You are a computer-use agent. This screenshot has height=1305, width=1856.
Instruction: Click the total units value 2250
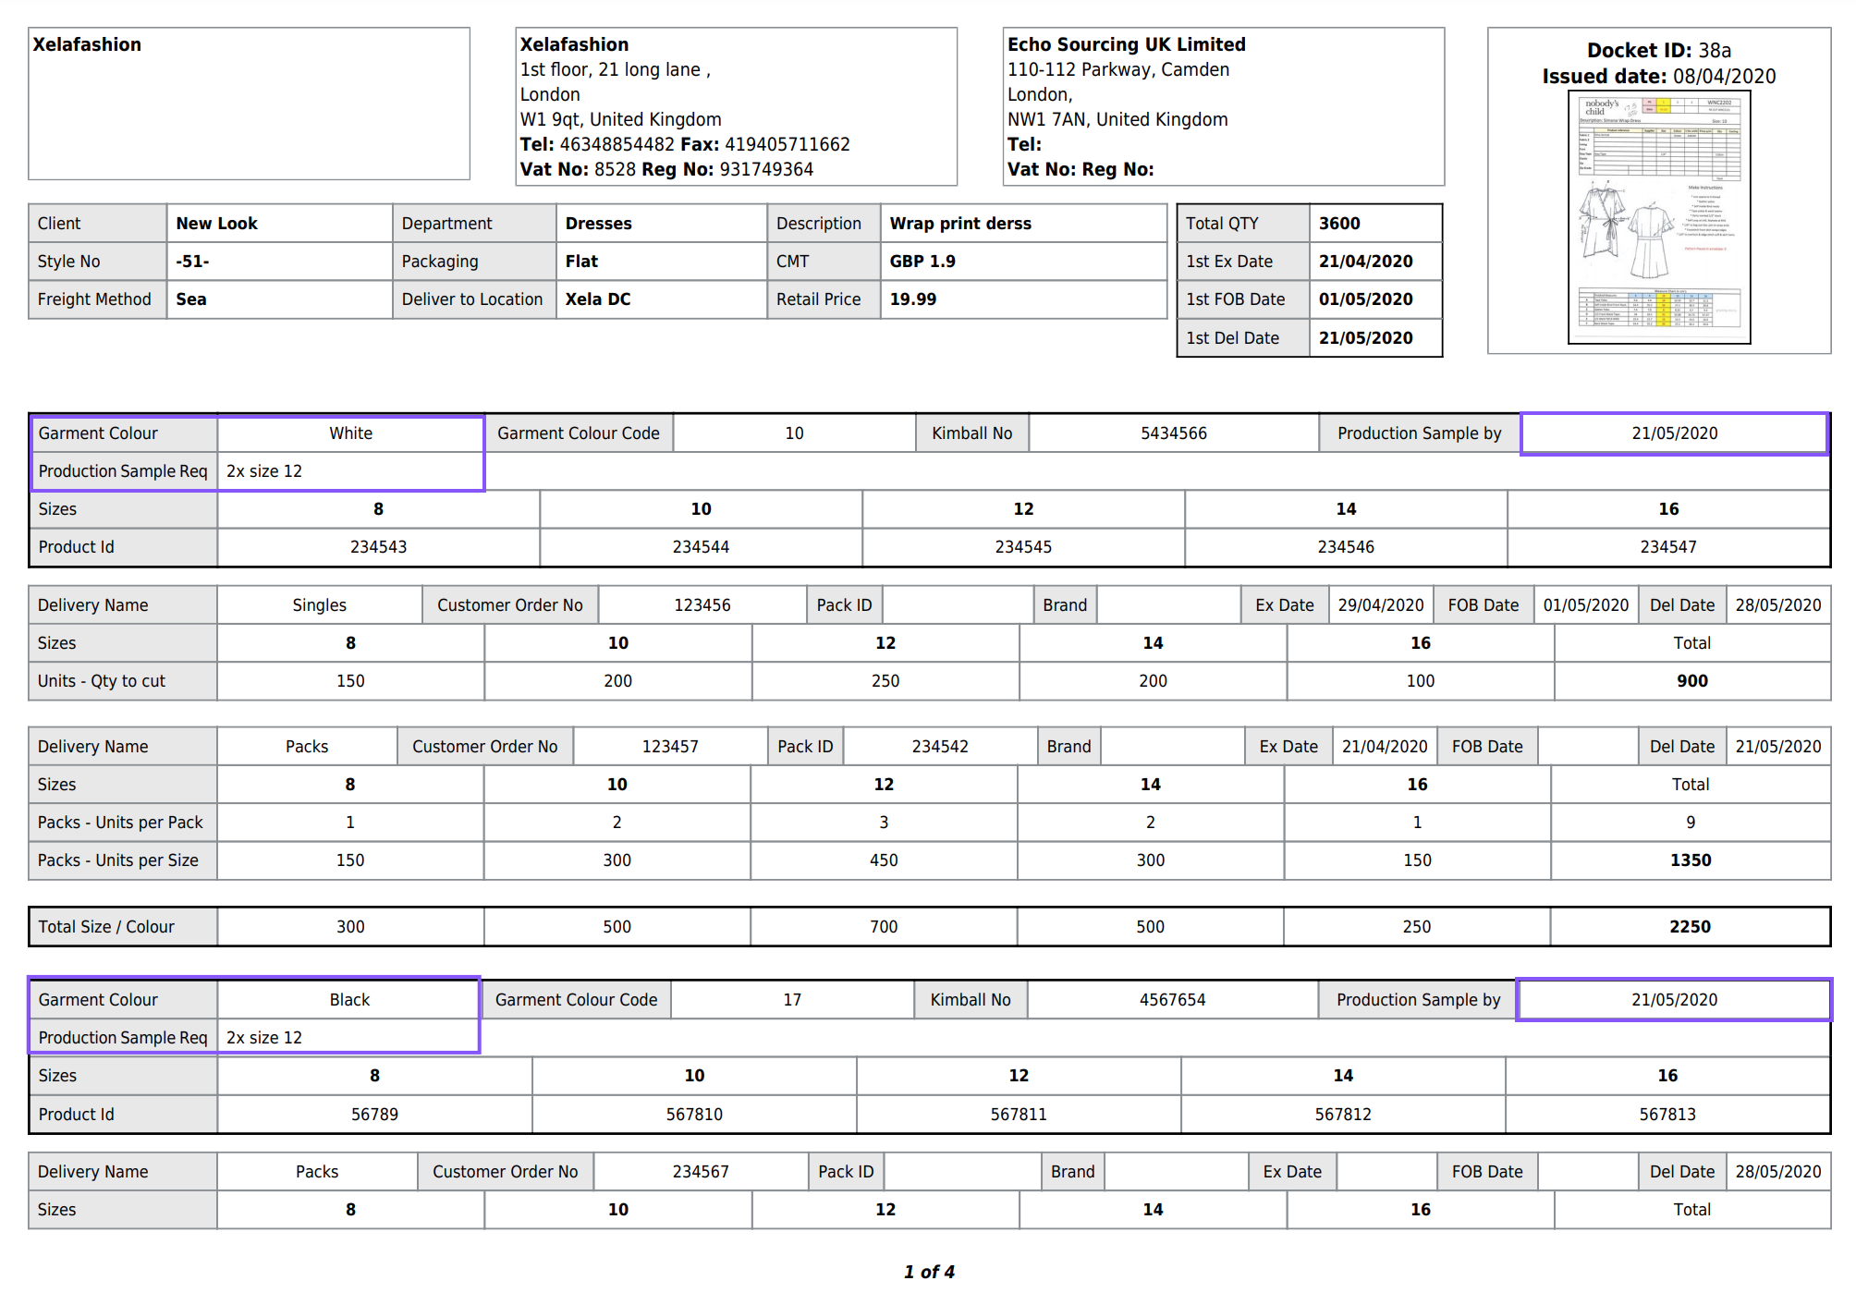(1689, 927)
